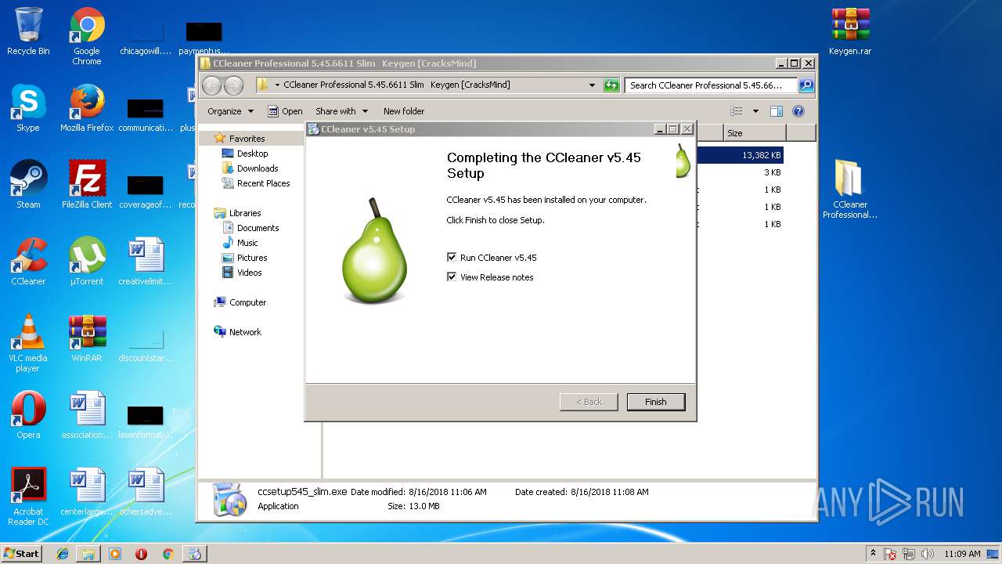1002x564 pixels.
Task: Open CCleaner Professional folder on desktop
Action: (850, 190)
